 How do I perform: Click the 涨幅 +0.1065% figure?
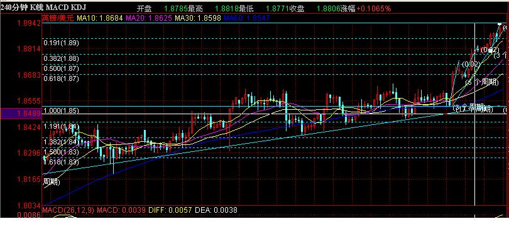click(x=374, y=9)
